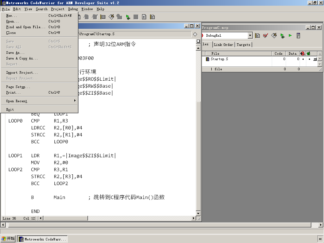Open Project Inspector icon
This screenshot has width=324, height=243.
[x=298, y=35]
